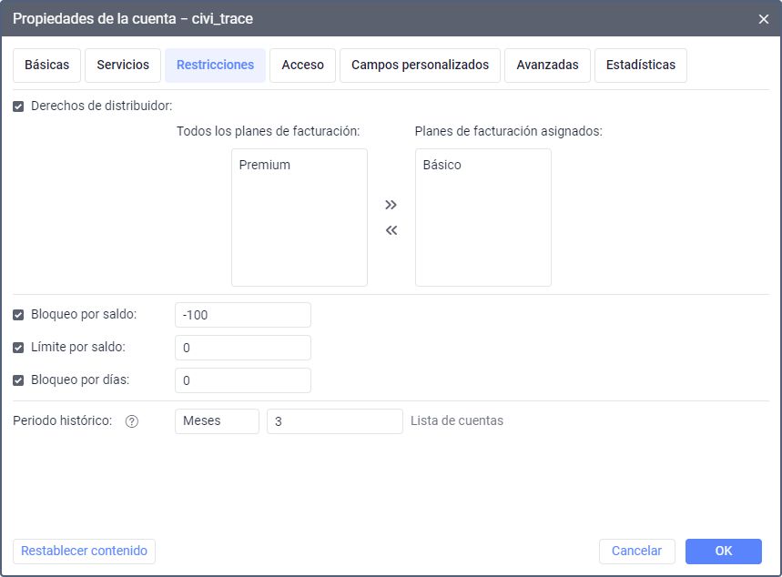This screenshot has width=782, height=577.
Task: Click the Bloqueo por saldo value field
Action: click(x=242, y=315)
